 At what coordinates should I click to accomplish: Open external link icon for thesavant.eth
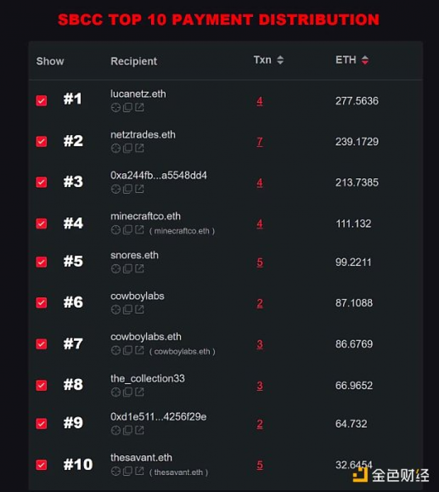click(139, 471)
